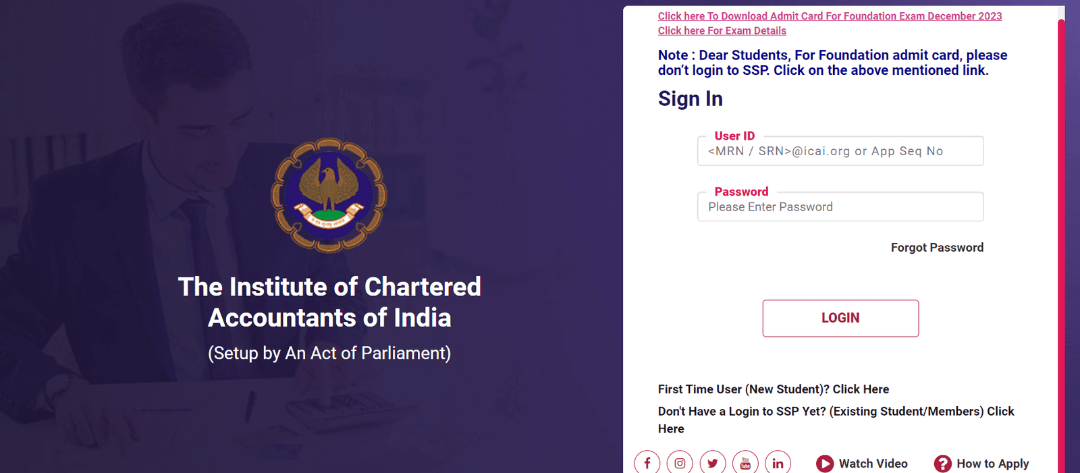Click the play icon beside Watch Video
1080x473 pixels.
(x=825, y=464)
